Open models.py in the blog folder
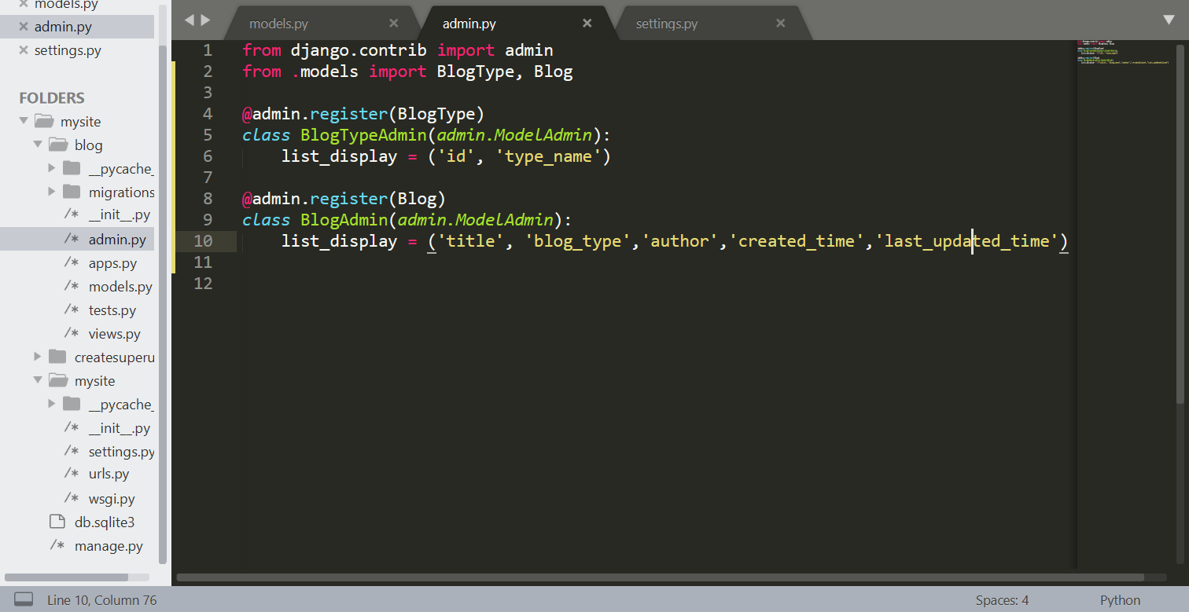The height and width of the screenshot is (612, 1189). click(120, 287)
